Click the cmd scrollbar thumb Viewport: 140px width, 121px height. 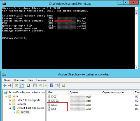pos(136,13)
